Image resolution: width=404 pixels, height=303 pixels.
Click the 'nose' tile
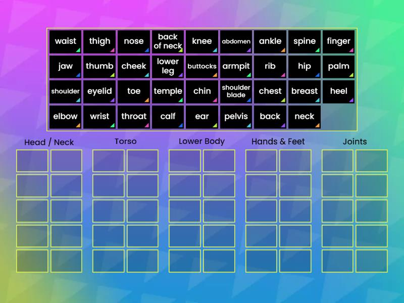134,42
